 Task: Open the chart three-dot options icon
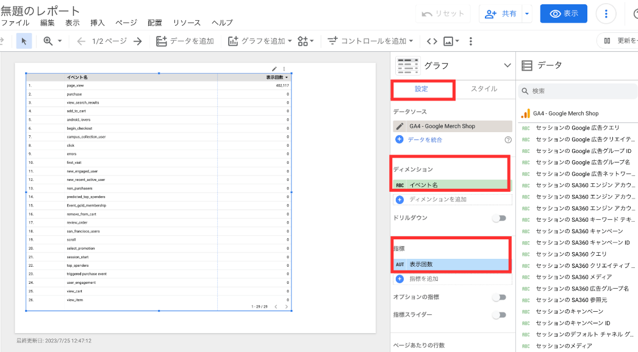(284, 69)
